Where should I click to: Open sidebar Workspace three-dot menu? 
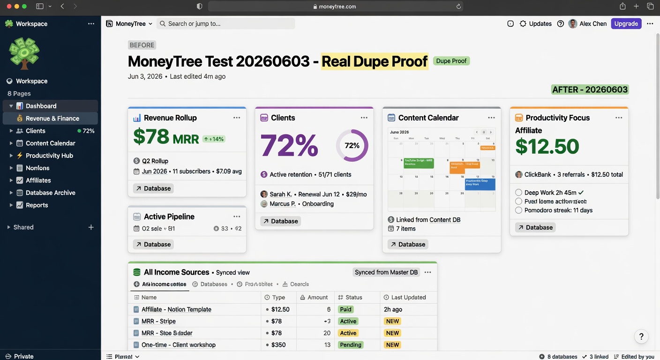pos(91,23)
